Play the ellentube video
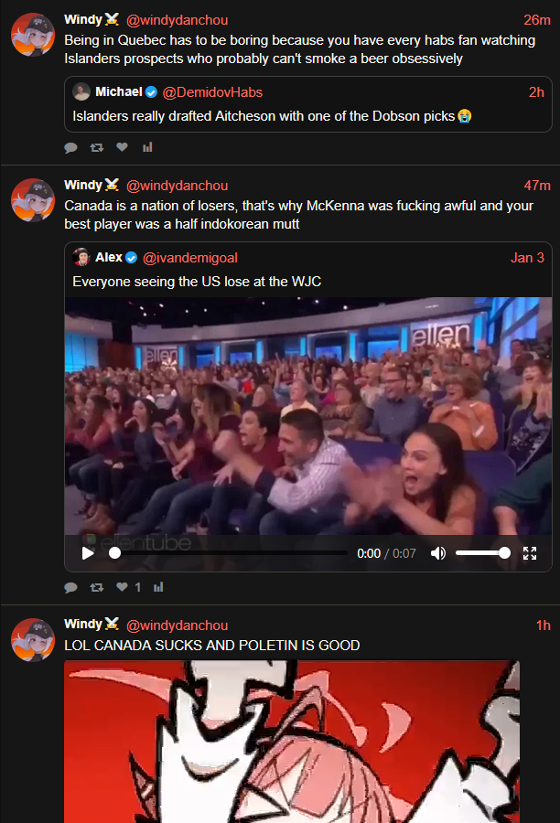The height and width of the screenshot is (823, 560). (x=88, y=553)
